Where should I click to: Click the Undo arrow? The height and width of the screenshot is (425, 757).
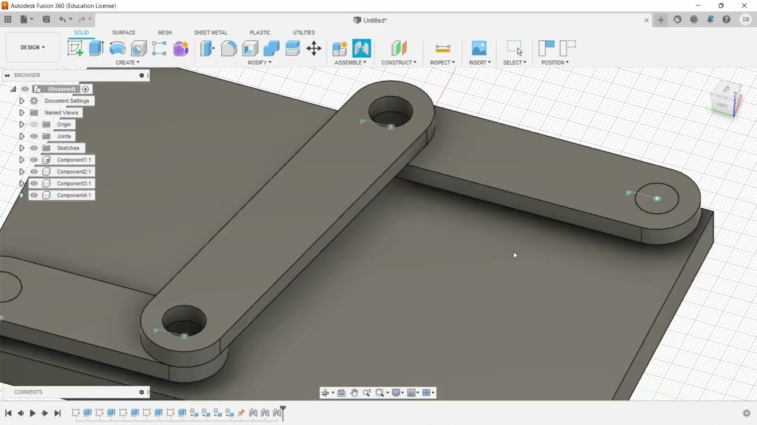[62, 19]
